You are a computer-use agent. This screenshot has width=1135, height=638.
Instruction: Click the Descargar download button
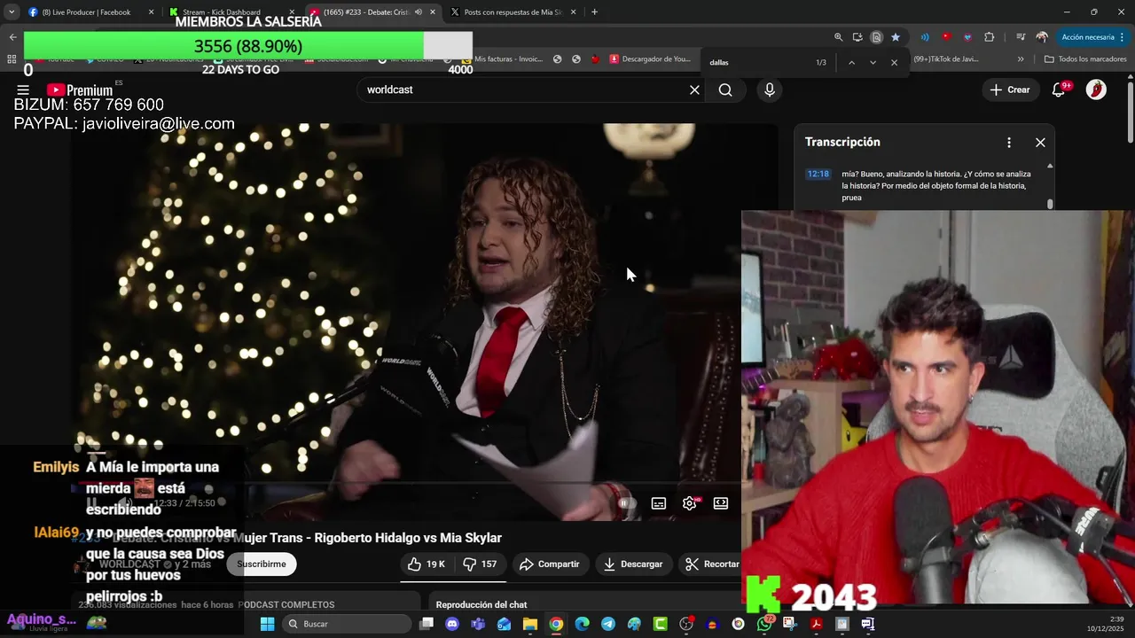pos(633,564)
